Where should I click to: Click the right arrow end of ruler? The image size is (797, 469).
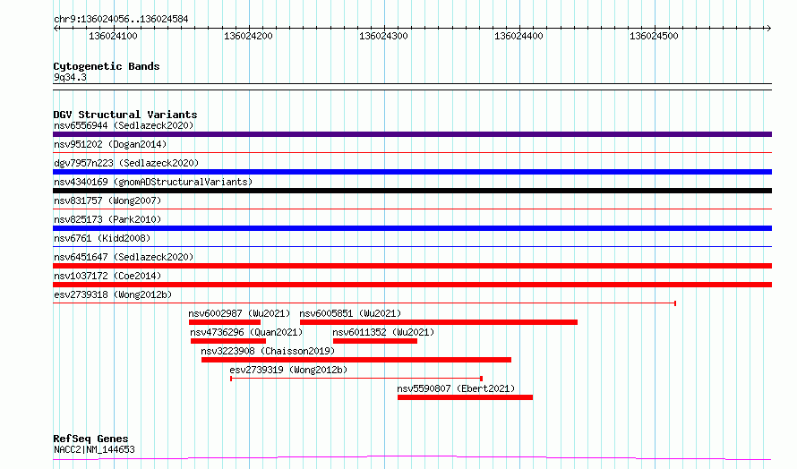click(x=768, y=29)
